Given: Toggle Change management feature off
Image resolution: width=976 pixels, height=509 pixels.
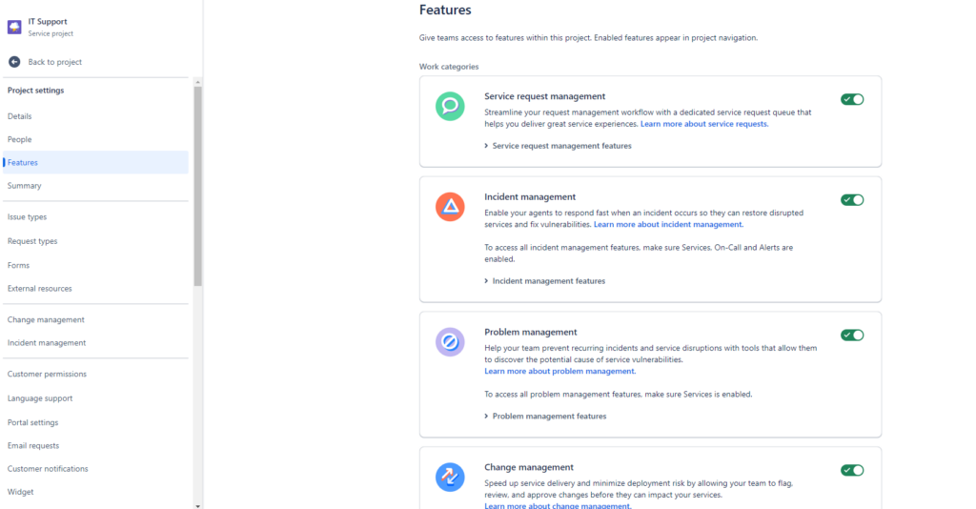Looking at the screenshot, I should (852, 471).
